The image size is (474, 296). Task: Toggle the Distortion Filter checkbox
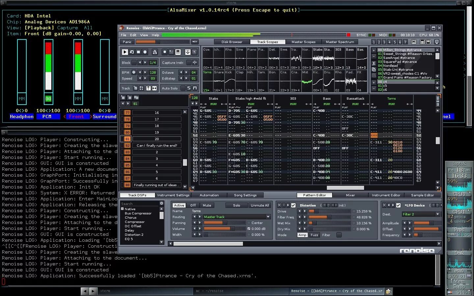[x=339, y=235]
